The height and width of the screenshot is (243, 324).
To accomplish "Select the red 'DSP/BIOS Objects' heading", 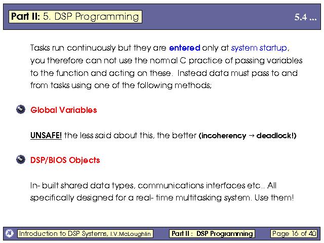I will pyautogui.click(x=65, y=160).
